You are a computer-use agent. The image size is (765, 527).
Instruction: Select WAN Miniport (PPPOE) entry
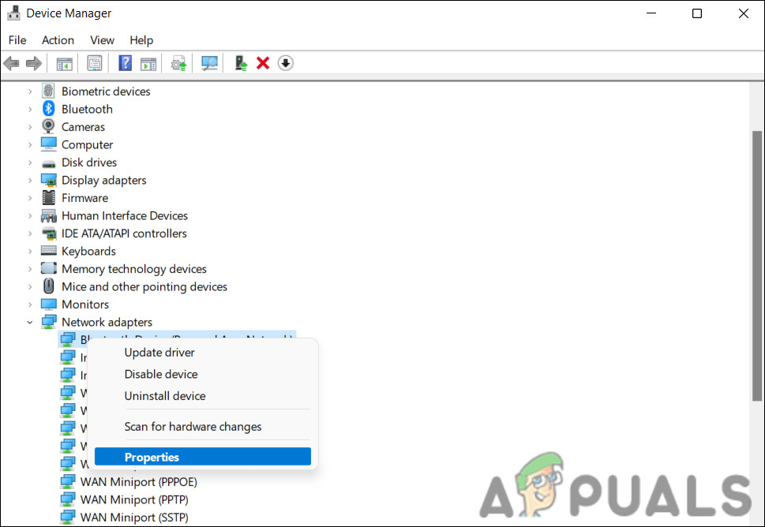click(139, 482)
